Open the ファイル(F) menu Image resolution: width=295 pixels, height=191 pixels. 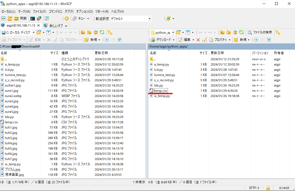click(39, 11)
